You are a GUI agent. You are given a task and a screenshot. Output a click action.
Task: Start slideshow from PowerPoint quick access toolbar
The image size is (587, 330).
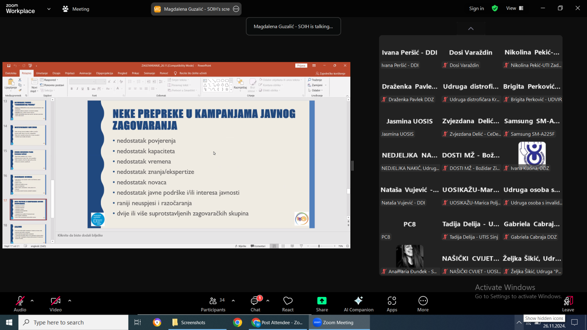click(30, 66)
